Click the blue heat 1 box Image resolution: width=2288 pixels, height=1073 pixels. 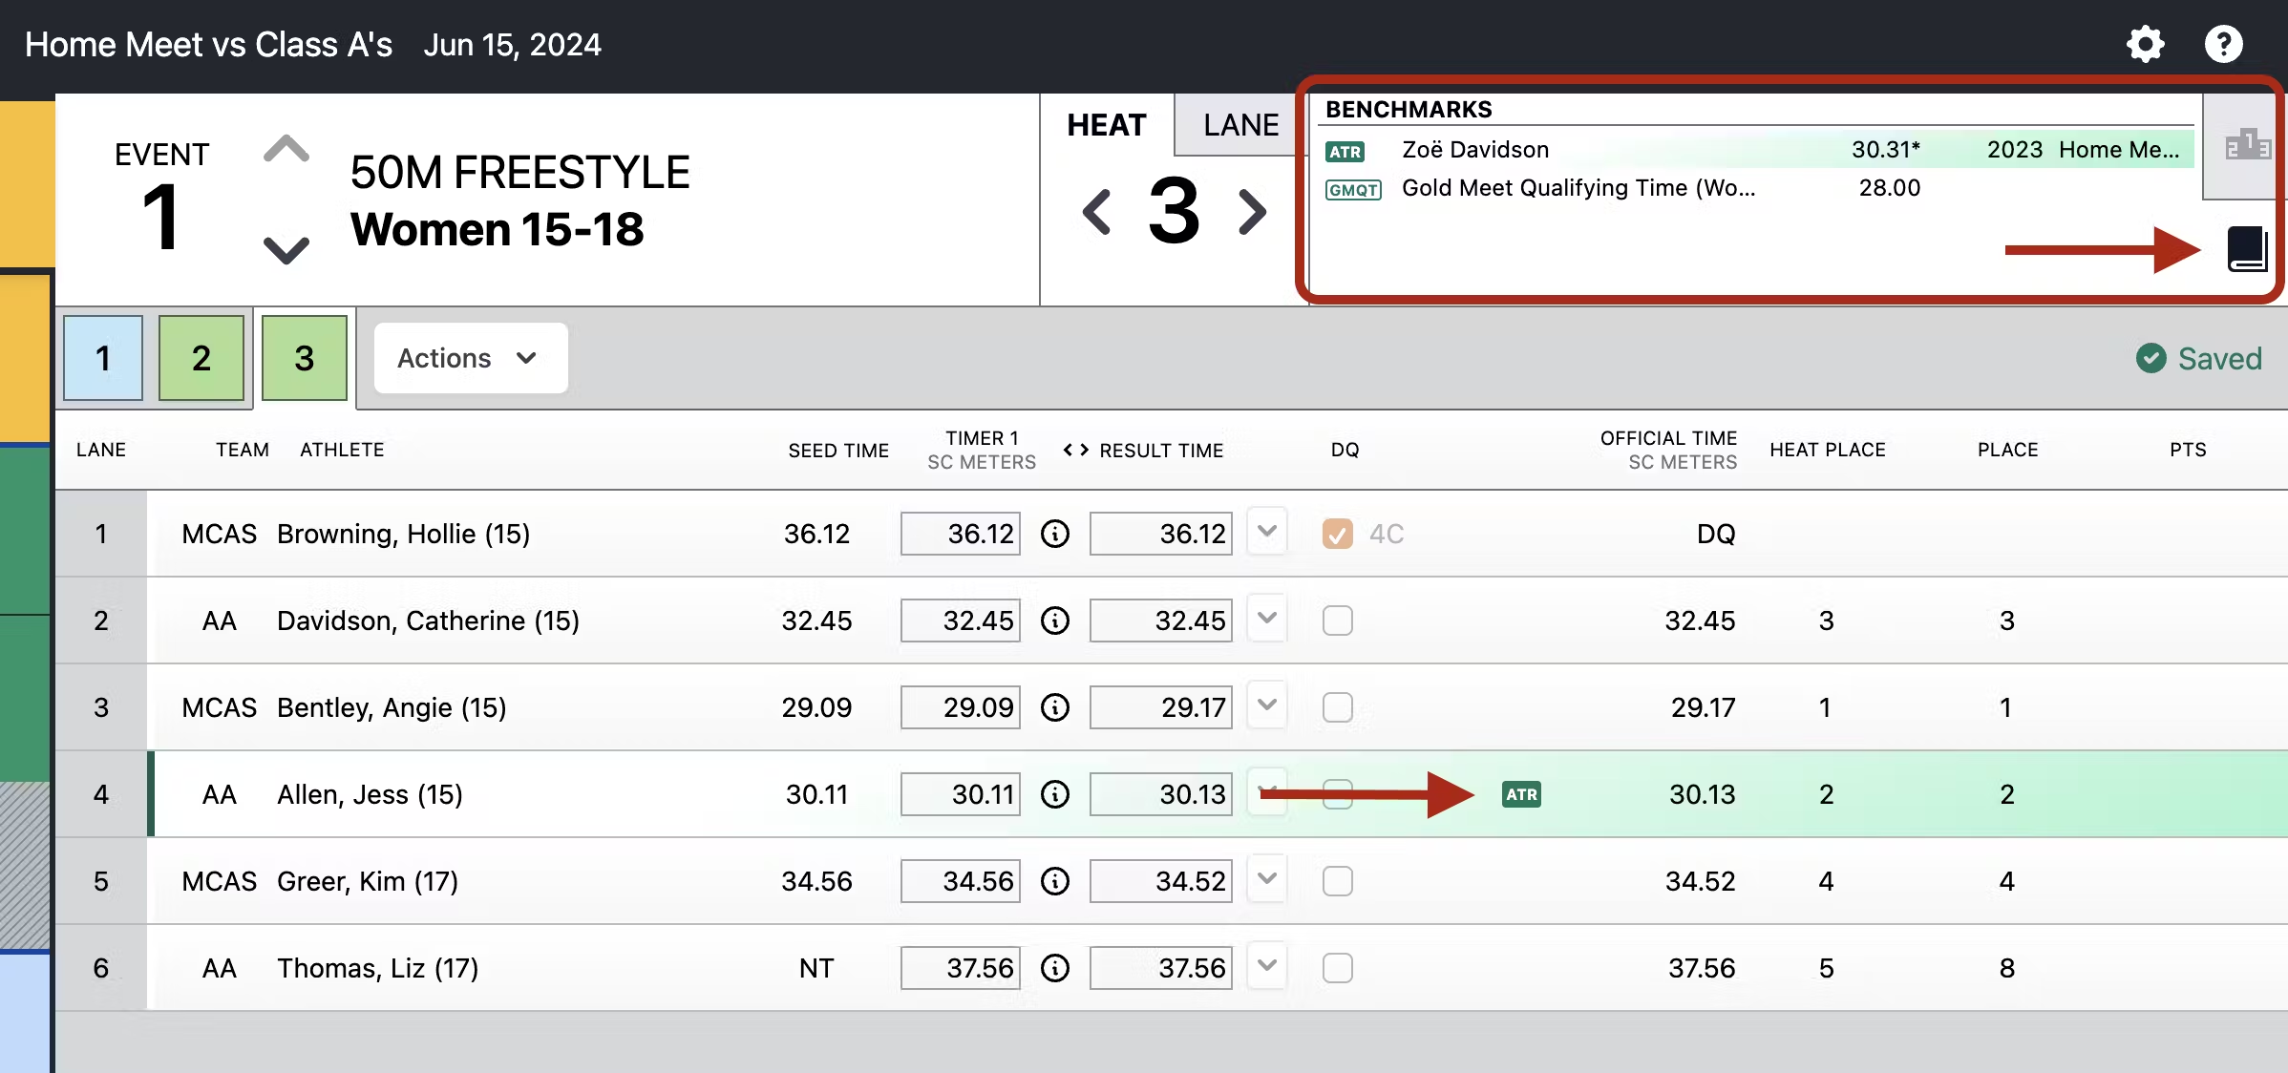(x=103, y=358)
